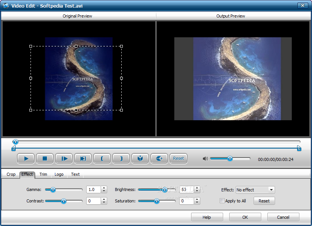Select the trim start marker on the timeline
The height and width of the screenshot is (226, 312).
point(13,148)
